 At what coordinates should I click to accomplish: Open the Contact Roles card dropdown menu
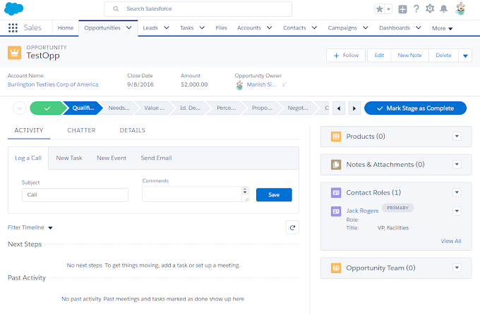click(457, 192)
